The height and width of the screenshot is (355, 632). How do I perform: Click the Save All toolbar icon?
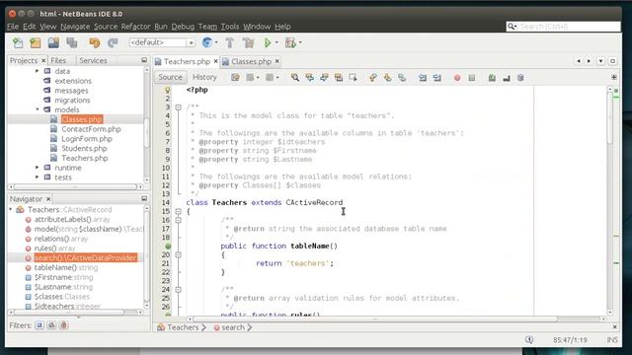pyautogui.click(x=72, y=42)
